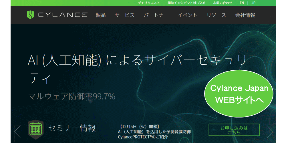Switch language to EN
286x143 pixels.
point(242,3)
